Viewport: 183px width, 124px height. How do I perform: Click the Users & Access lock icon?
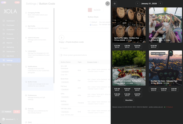(26, 38)
